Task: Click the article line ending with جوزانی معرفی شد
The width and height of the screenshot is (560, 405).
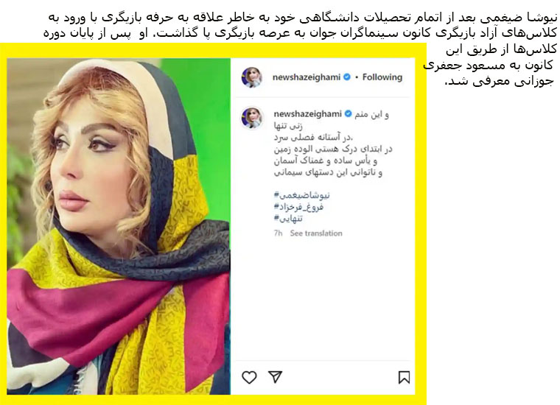Action: pyautogui.click(x=499, y=81)
